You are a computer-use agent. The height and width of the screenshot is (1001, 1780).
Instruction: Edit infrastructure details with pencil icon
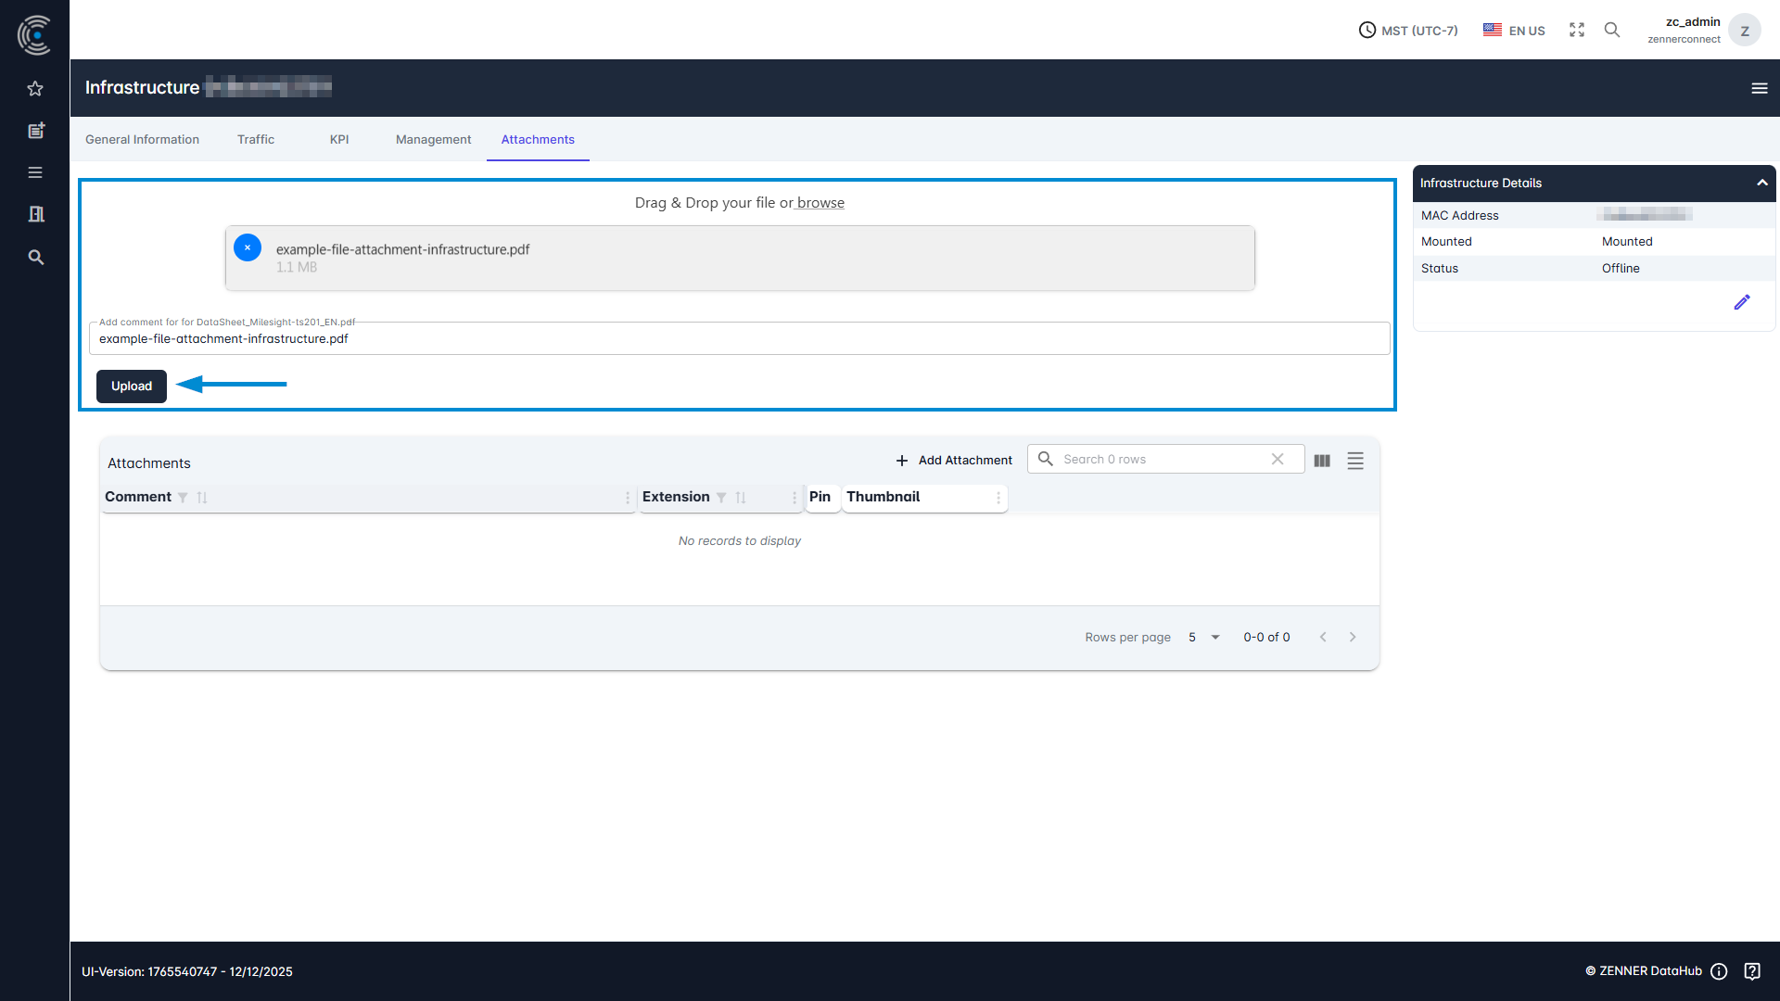[1742, 302]
